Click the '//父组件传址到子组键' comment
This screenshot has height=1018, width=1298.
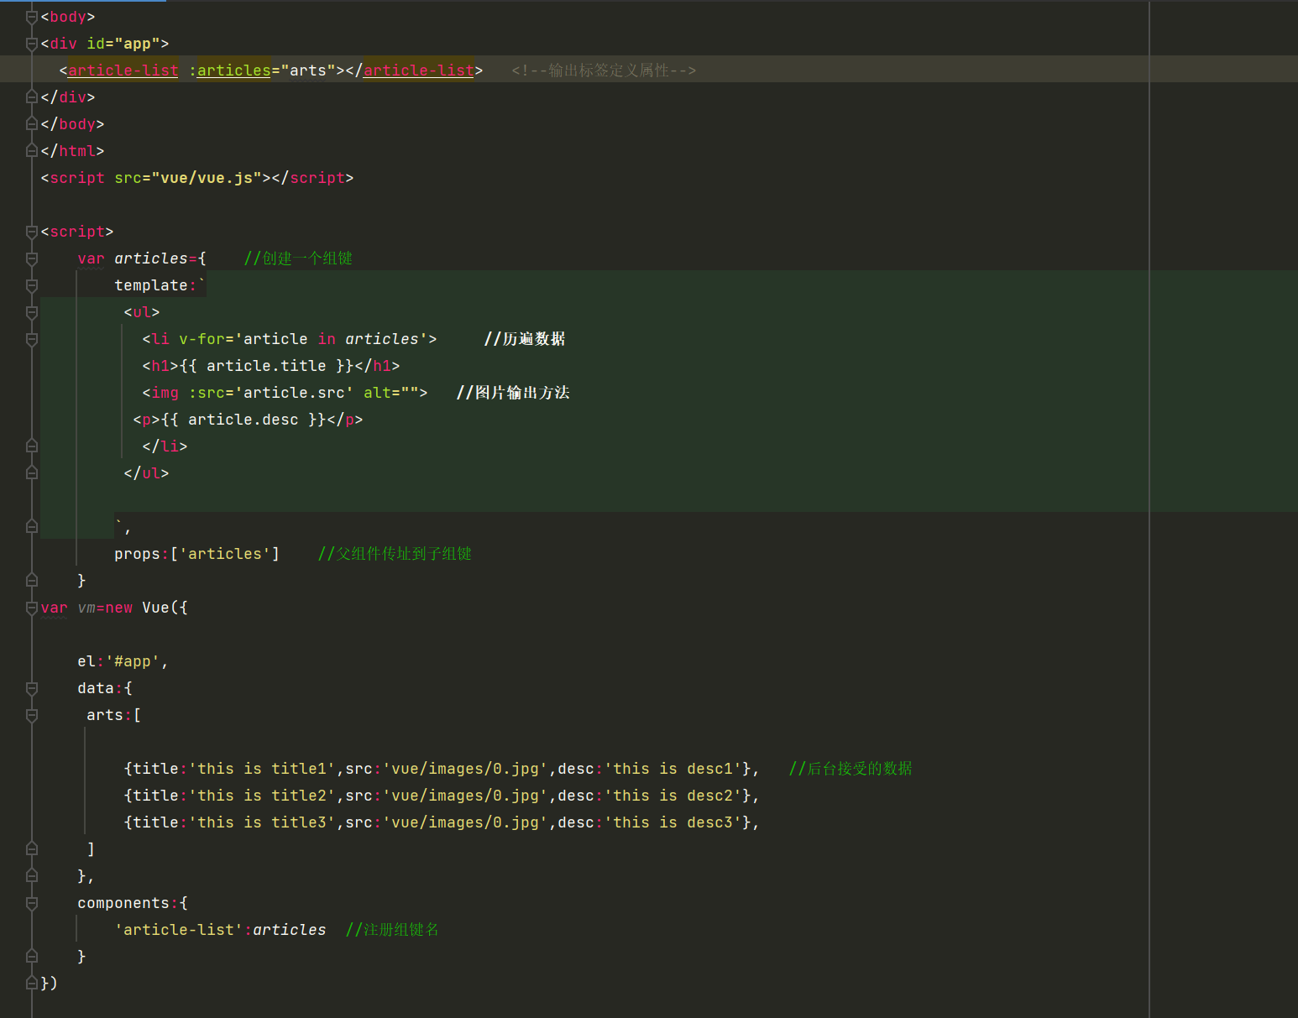[x=395, y=554]
